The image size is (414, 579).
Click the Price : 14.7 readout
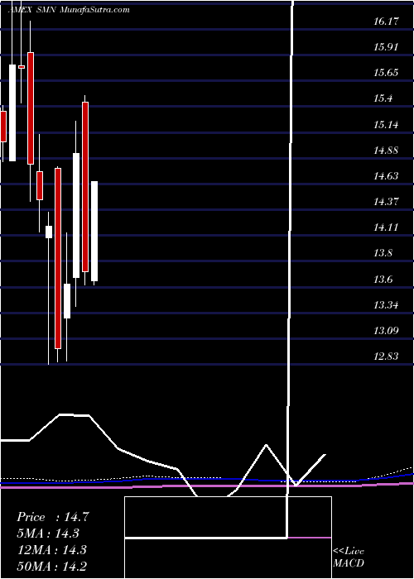click(53, 517)
